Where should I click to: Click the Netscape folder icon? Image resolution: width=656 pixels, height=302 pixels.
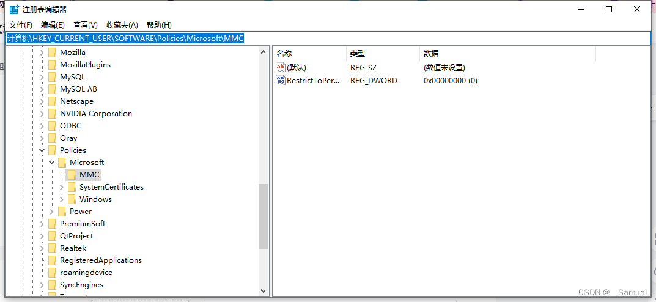pyautogui.click(x=52, y=101)
